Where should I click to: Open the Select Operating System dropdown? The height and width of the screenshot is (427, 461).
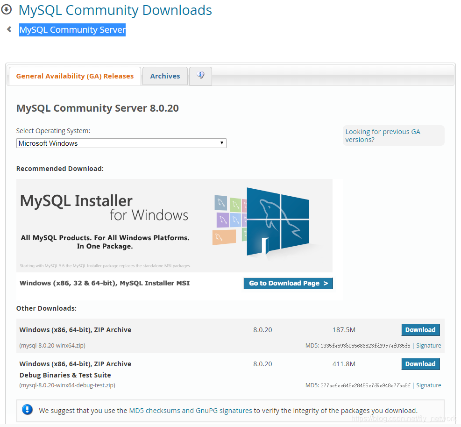121,143
